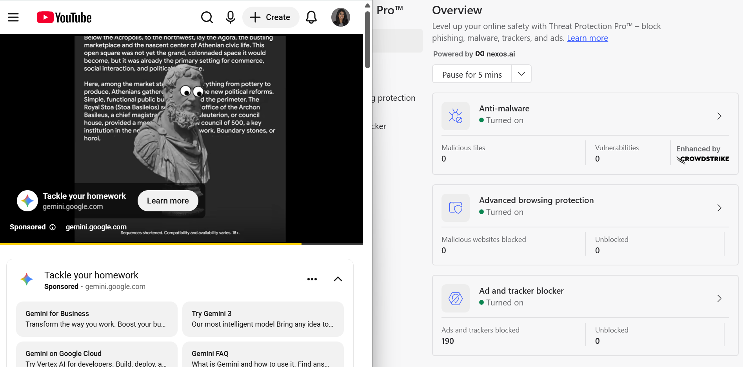The width and height of the screenshot is (743, 367).
Task: Click the Anti-malware bug icon
Action: [x=456, y=116]
